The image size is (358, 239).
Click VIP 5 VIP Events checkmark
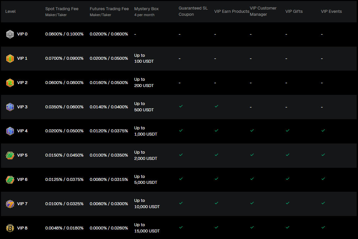323,155
